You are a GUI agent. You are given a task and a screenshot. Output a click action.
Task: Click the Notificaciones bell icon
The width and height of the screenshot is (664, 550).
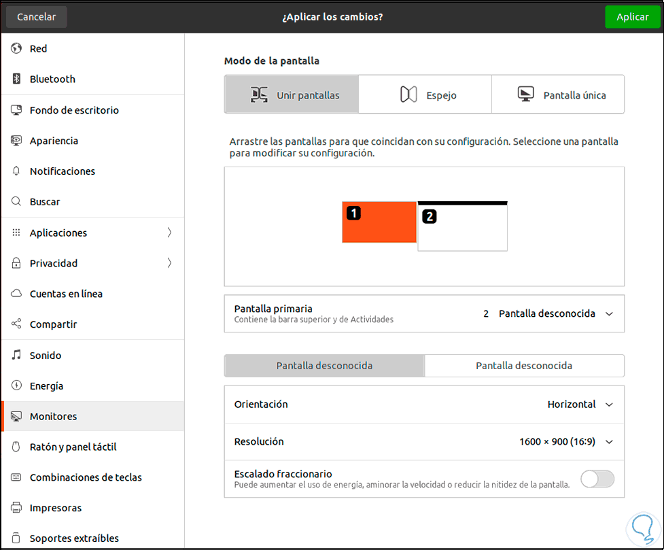(x=16, y=171)
